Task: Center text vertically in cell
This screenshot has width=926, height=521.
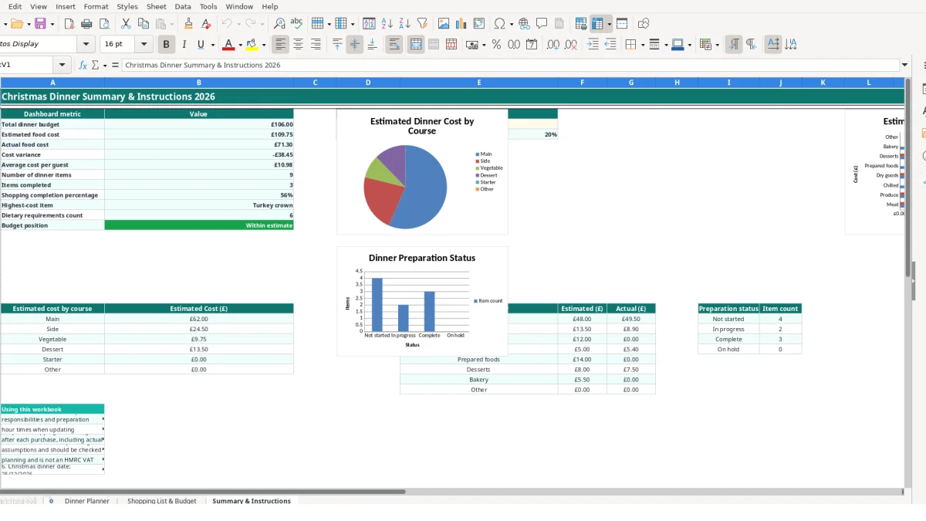Action: pos(355,45)
